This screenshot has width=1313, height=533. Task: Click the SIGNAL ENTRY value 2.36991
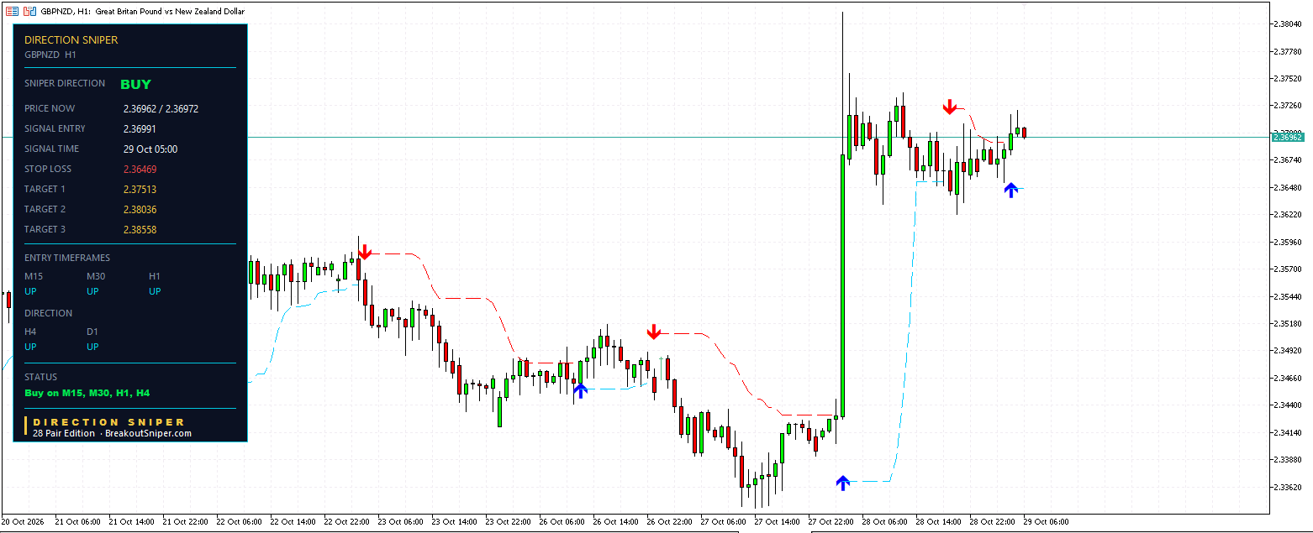pos(140,128)
